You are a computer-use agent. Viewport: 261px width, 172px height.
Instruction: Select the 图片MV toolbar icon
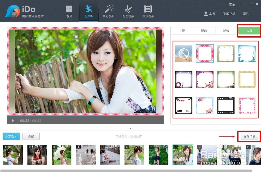point(89,11)
